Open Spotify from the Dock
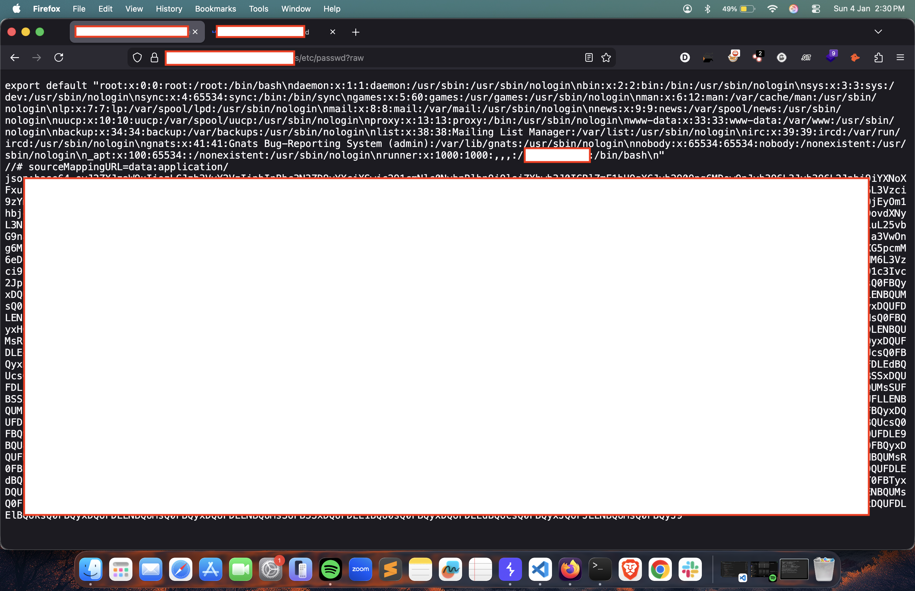The image size is (915, 591). pos(330,569)
